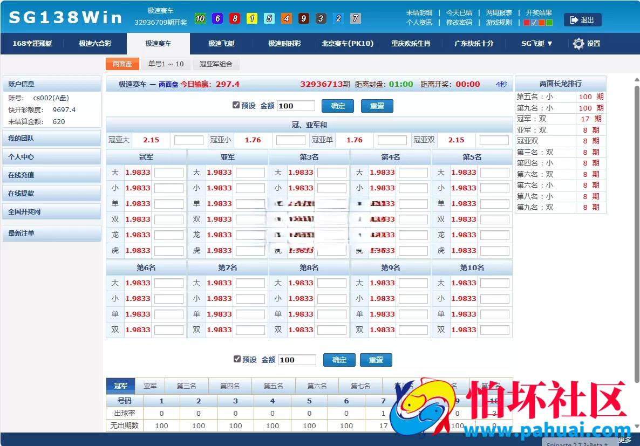Open 个人中心 in the sidebar
640x446 pixels.
pyautogui.click(x=52, y=157)
